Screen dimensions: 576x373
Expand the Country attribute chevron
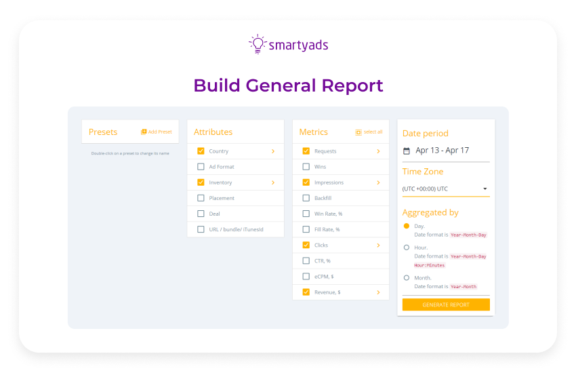(273, 151)
